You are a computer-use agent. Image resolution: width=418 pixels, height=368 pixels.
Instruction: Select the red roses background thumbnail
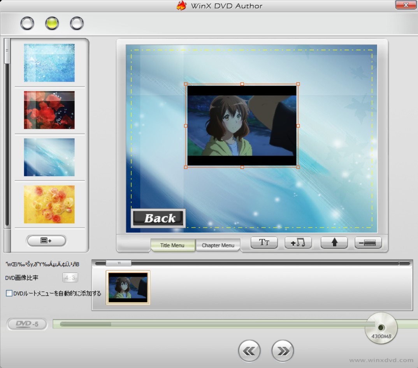click(x=49, y=110)
